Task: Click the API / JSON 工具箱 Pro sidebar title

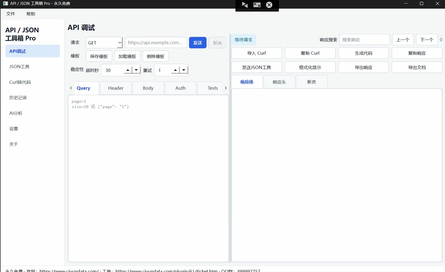Action: pos(22,34)
